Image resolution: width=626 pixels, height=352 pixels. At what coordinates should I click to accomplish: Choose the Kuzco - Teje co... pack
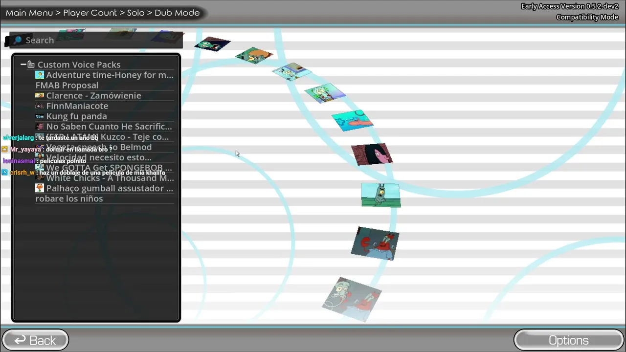(105, 137)
